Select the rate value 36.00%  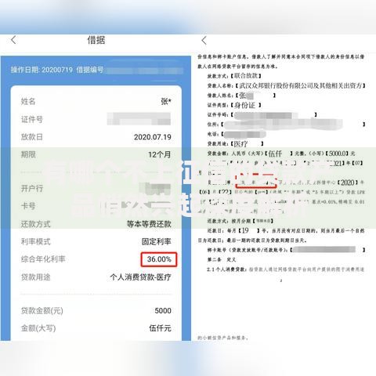coord(159,259)
